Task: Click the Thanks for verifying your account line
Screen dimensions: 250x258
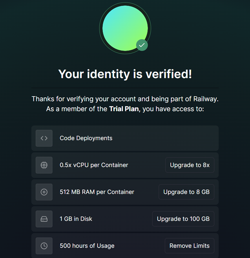Action: click(125, 99)
